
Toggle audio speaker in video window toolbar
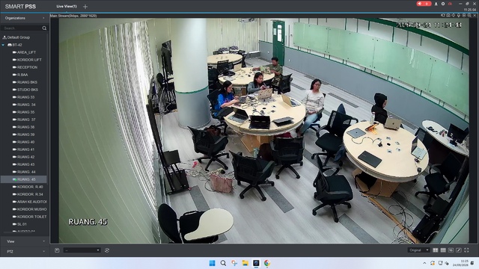tap(454, 16)
